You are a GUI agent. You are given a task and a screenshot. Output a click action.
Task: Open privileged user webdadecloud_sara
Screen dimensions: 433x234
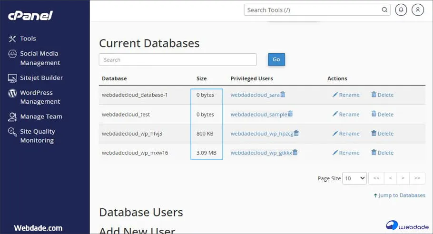click(x=255, y=95)
